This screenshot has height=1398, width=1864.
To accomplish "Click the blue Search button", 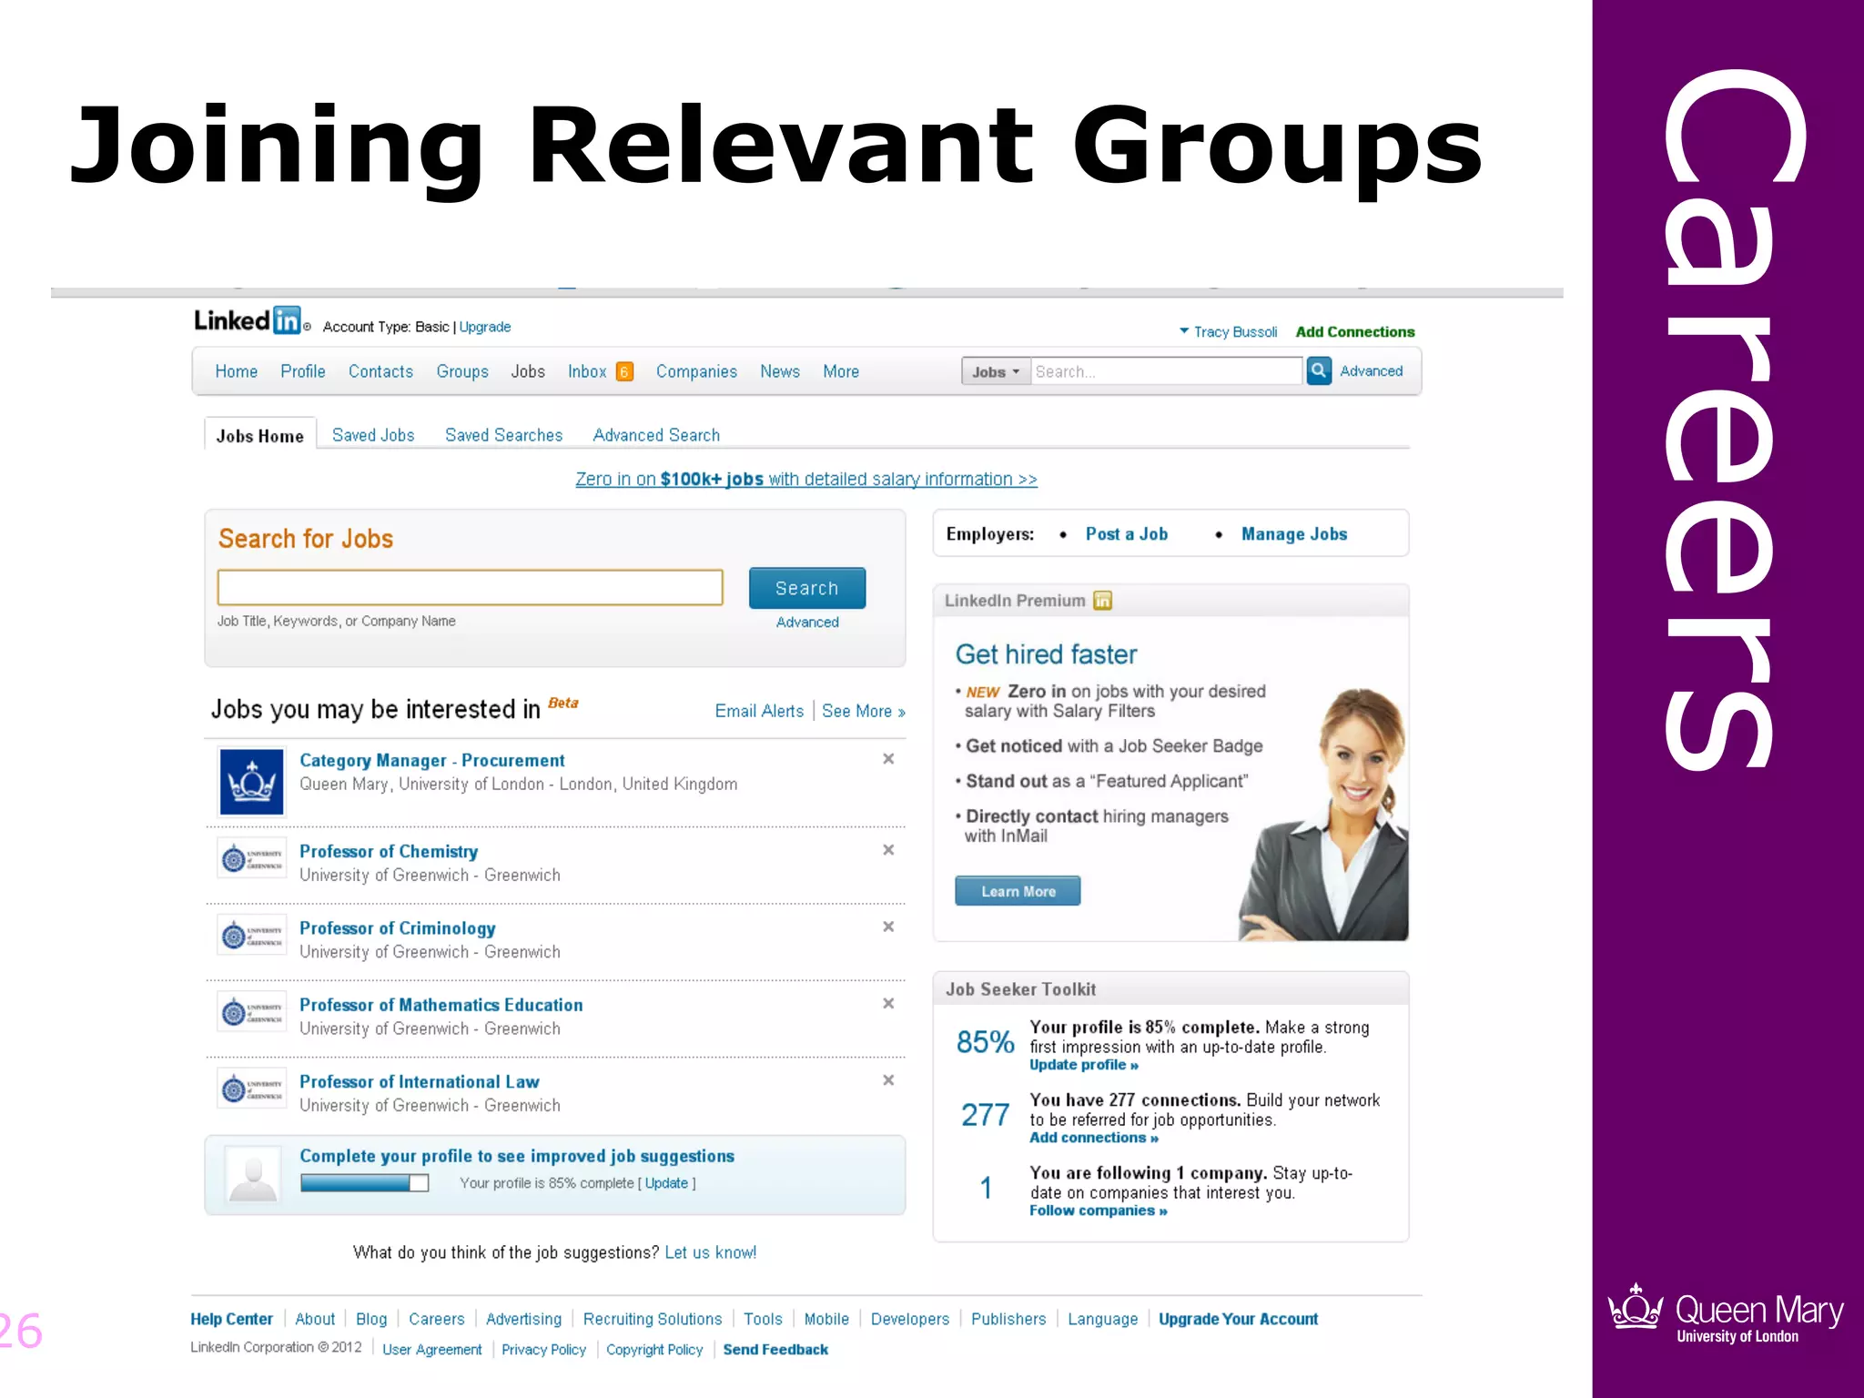I will [807, 588].
